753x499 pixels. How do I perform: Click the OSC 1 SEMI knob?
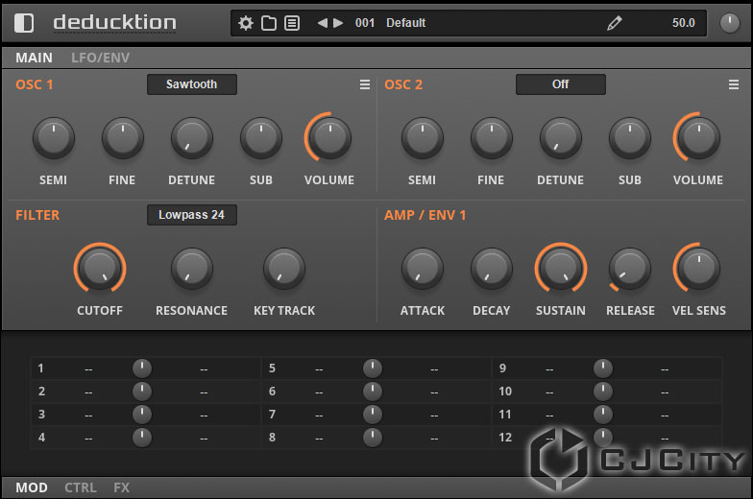click(54, 138)
